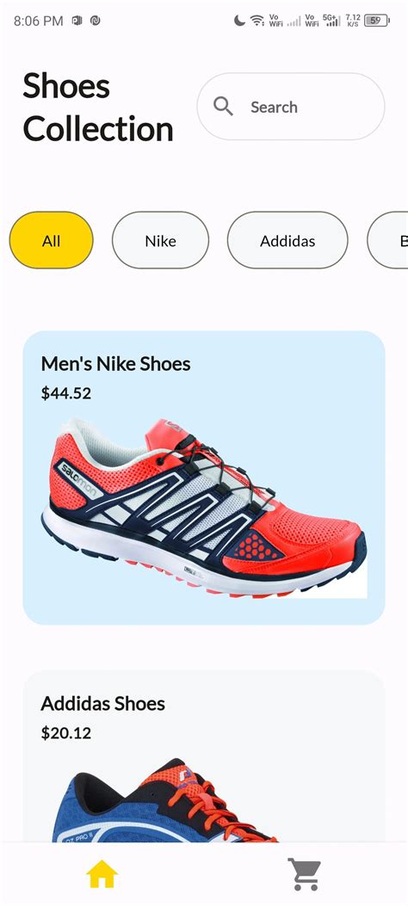The width and height of the screenshot is (408, 906).
Task: Tap the battery indicator in status bar
Action: [377, 21]
